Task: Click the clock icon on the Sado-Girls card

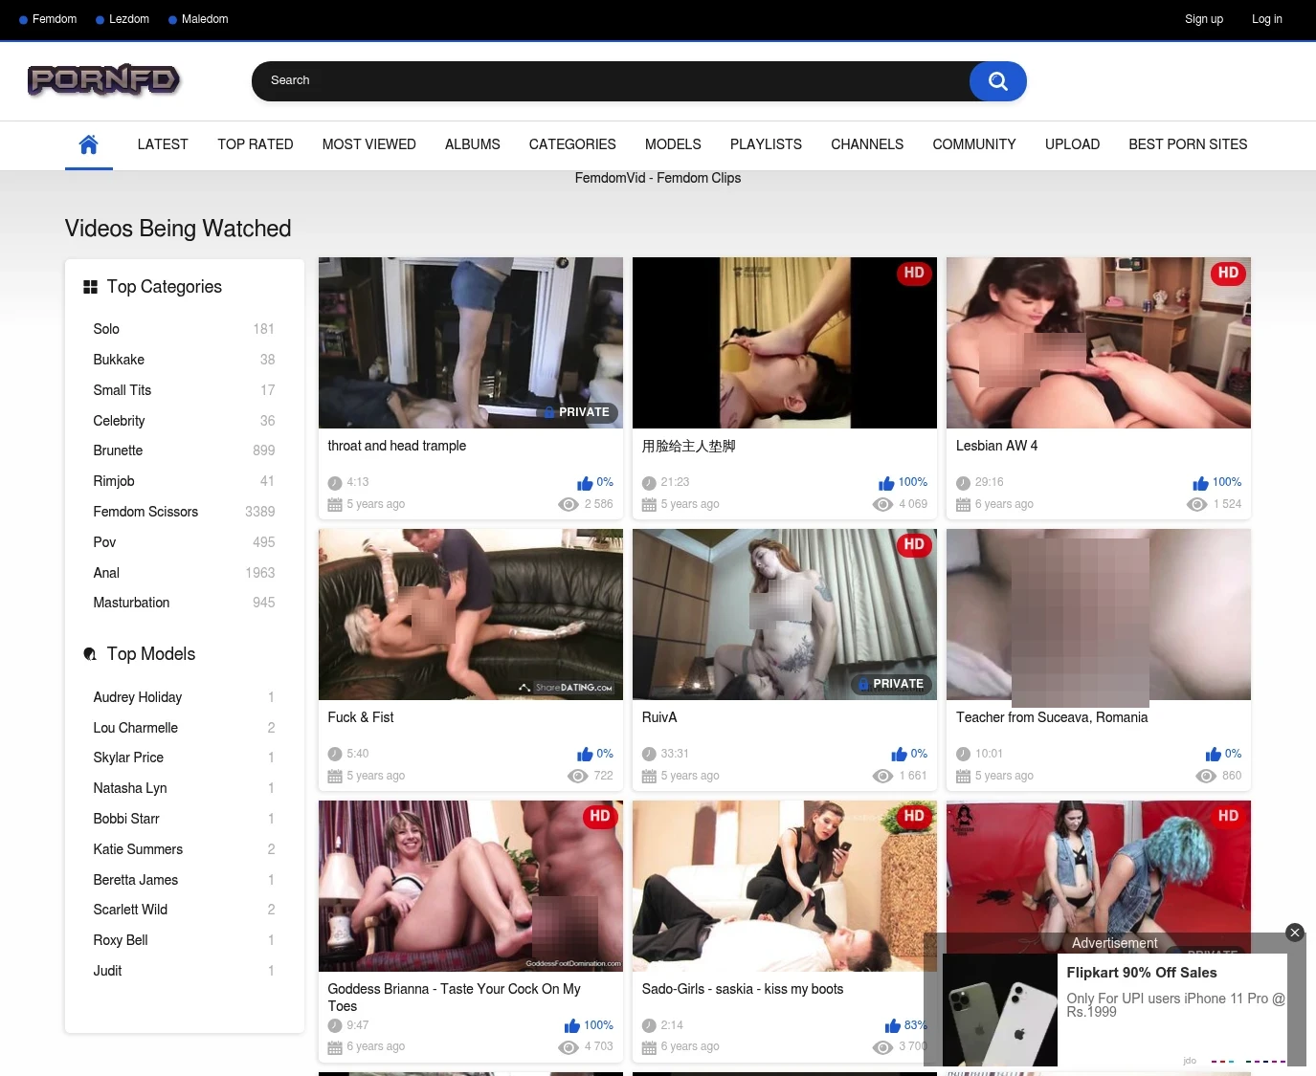Action: pos(649,1026)
